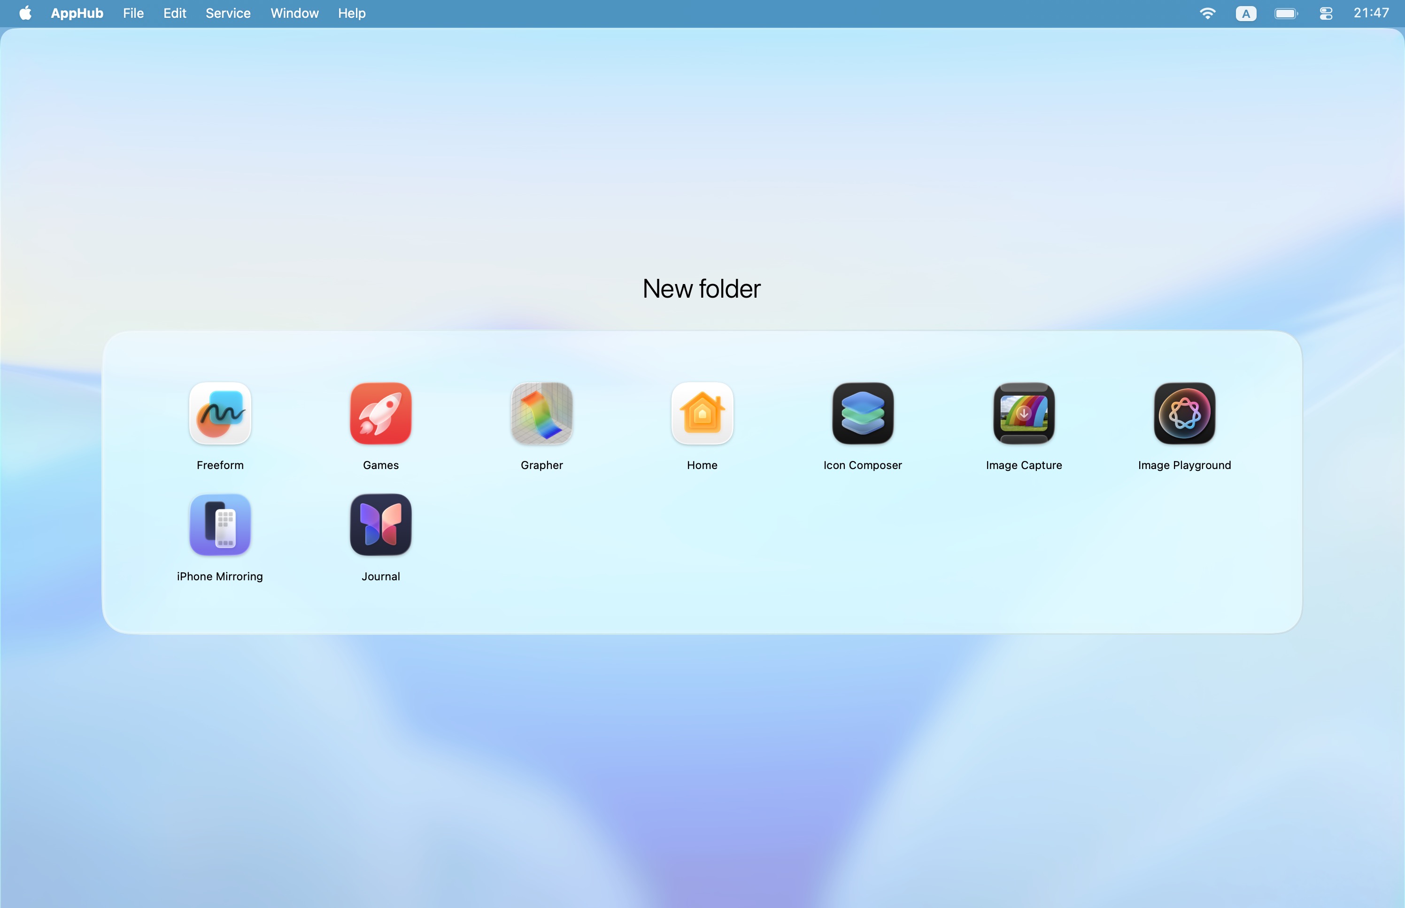
Task: Open the Help menu
Action: tap(351, 13)
